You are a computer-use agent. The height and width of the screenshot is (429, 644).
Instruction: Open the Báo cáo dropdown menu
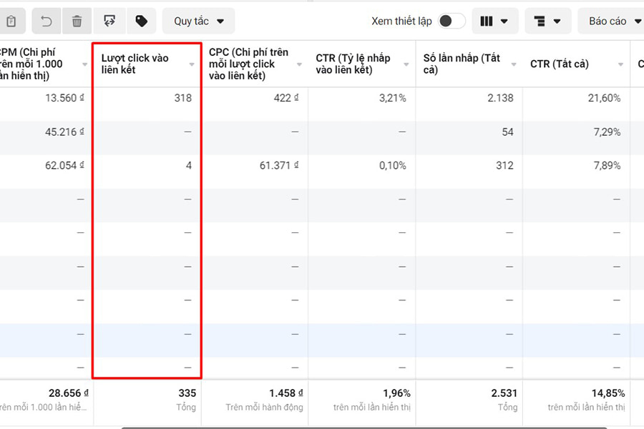click(x=612, y=21)
